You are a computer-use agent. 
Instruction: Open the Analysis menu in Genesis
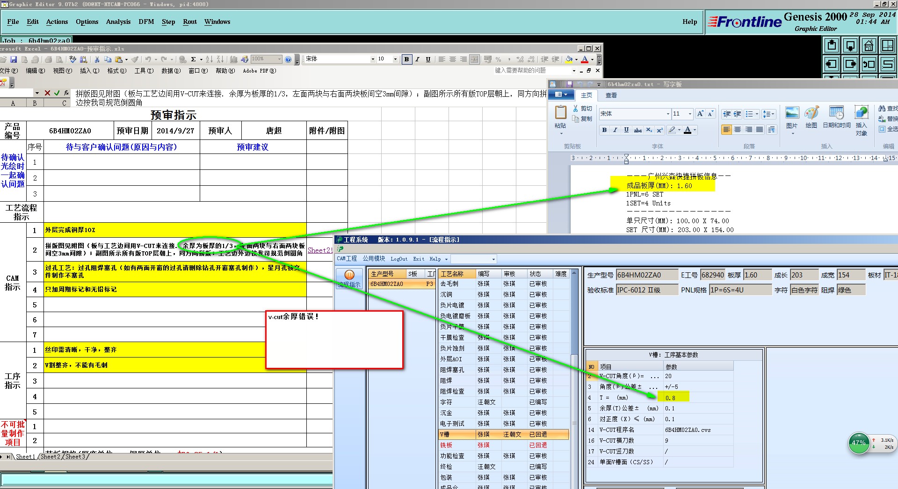click(118, 22)
